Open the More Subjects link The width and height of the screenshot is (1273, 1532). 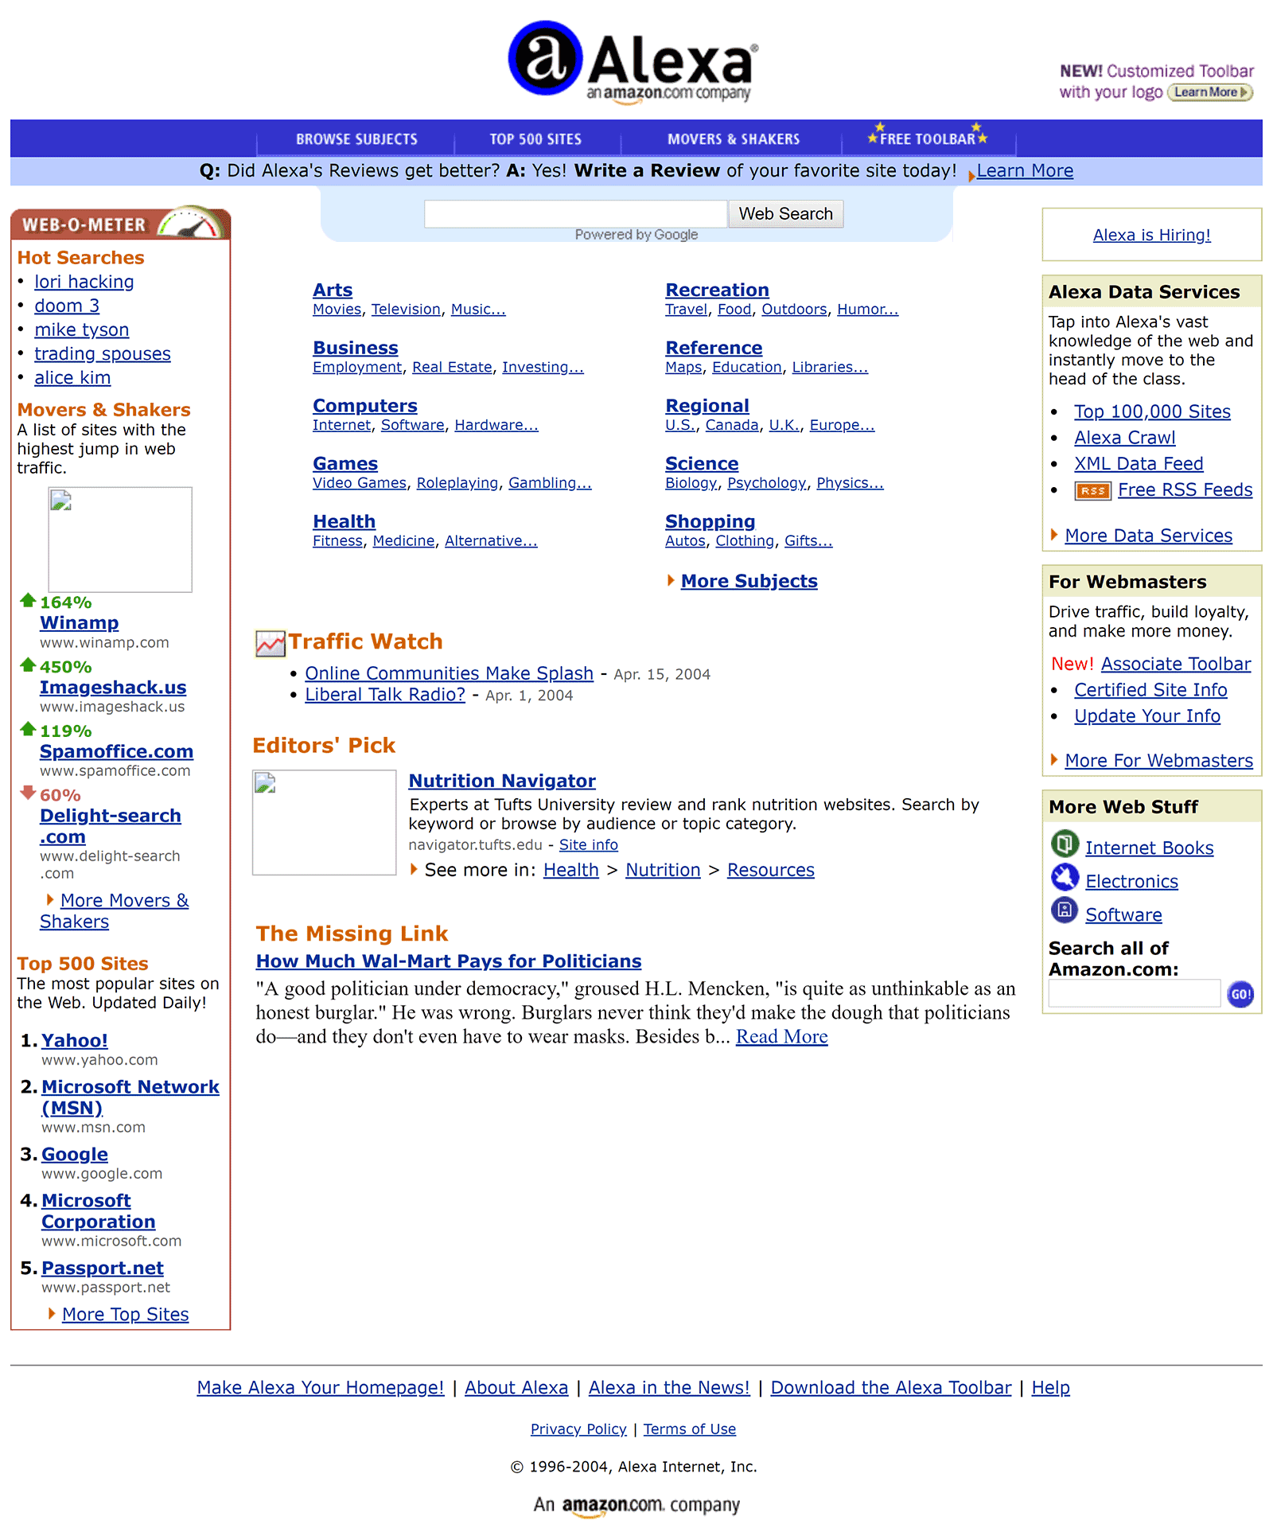click(749, 582)
